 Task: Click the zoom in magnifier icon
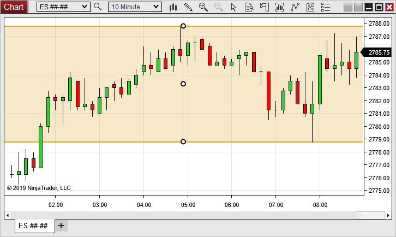(203, 7)
